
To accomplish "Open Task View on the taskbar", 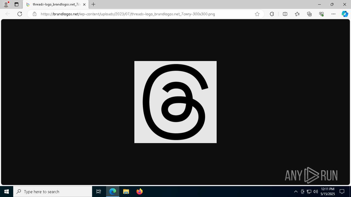I will tap(99, 192).
